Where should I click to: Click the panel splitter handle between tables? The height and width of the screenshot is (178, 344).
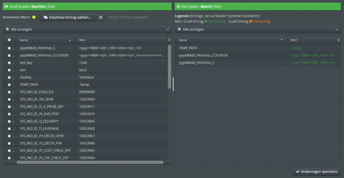pos(173,84)
